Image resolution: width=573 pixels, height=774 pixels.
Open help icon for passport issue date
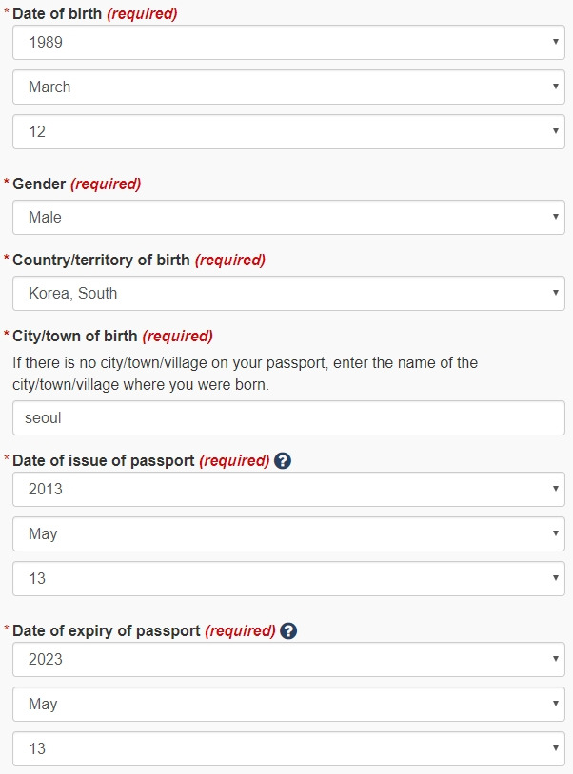coord(283,460)
